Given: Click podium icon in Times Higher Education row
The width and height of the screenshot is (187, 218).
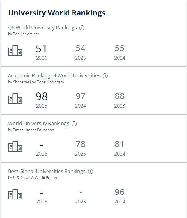Looking at the screenshot, I should coord(15,147).
